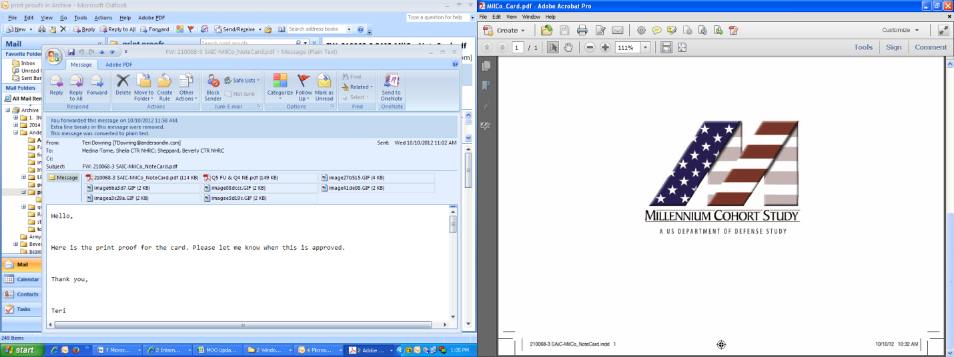Zoom out with Acrobat minus icon

[x=590, y=47]
